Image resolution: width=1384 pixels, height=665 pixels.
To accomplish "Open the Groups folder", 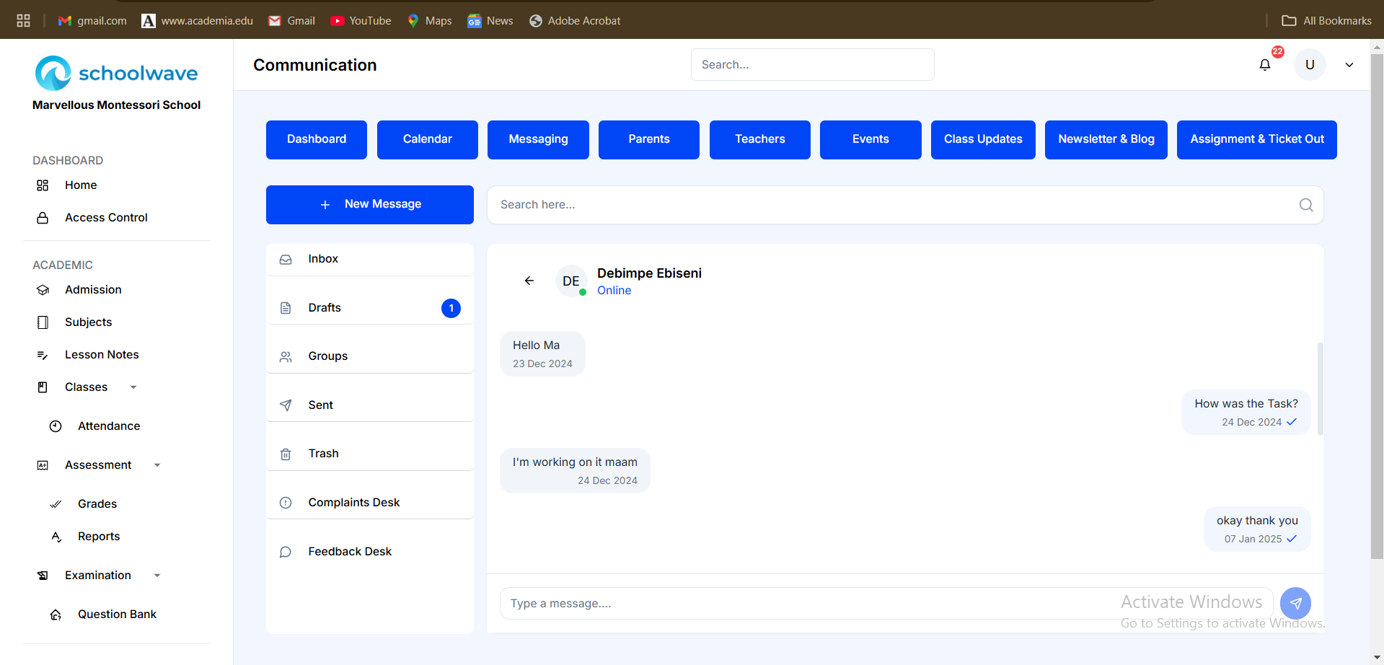I will [370, 356].
